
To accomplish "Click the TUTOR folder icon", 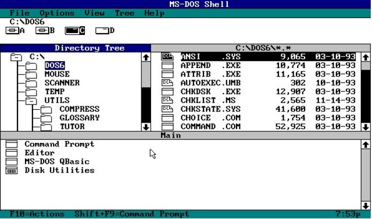I will coord(46,127).
